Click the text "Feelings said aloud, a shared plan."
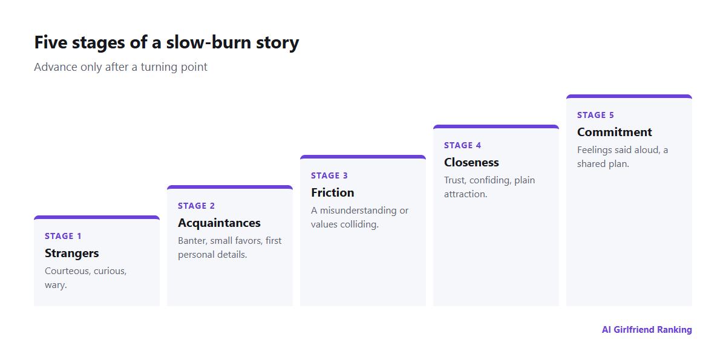Viewport: 726px width, 360px height. point(623,157)
